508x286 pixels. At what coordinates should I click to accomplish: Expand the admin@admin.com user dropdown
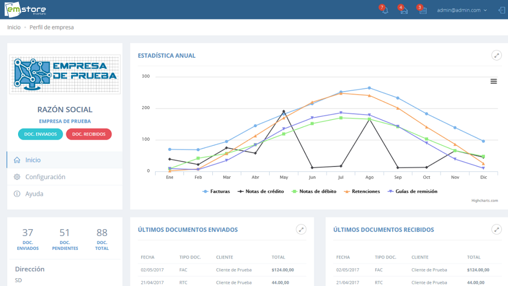tap(461, 10)
